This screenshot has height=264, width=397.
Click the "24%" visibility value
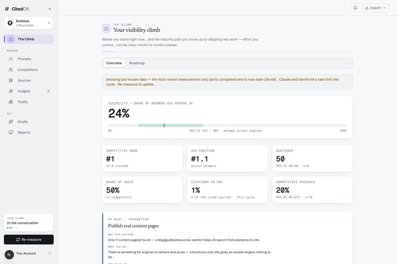click(x=119, y=114)
